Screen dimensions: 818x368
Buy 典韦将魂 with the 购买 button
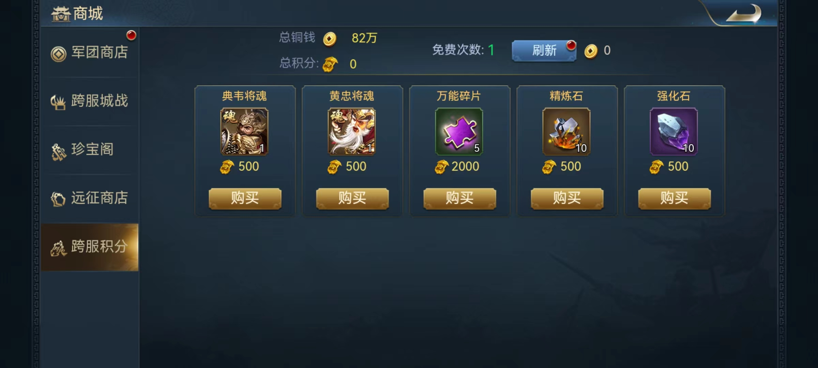(x=245, y=198)
